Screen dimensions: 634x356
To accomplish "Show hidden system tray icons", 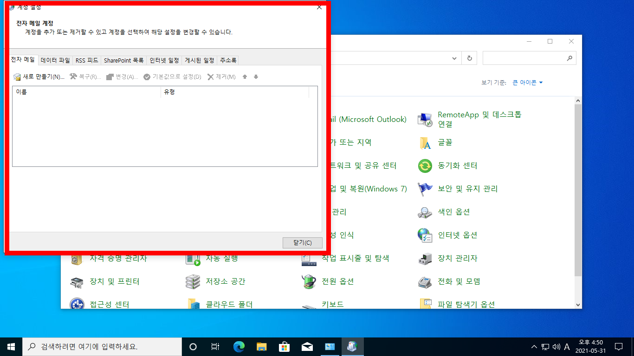I will click(534, 347).
